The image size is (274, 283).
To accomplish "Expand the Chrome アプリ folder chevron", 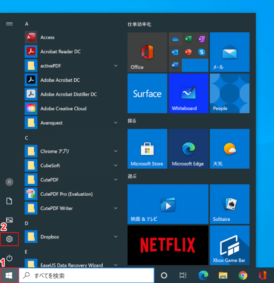I will pos(116,151).
